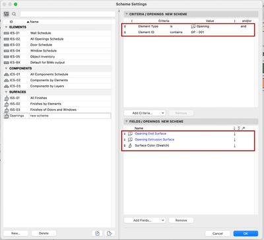This screenshot has height=240, width=264.
Task: Collapse the SURFACES group
Action: point(6,92)
